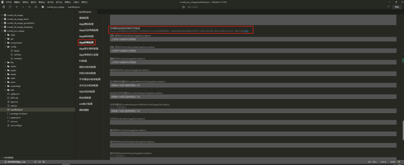The height and width of the screenshot is (165, 404).
Task: Click the save file icon in toolbar
Action: click(10, 7)
